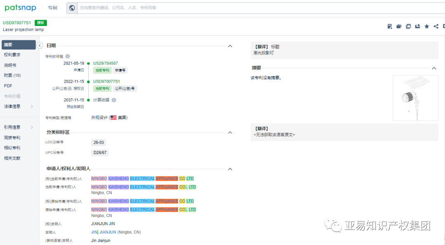Open 相似专利 in the sidebar
This screenshot has width=445, height=245.
12,148
